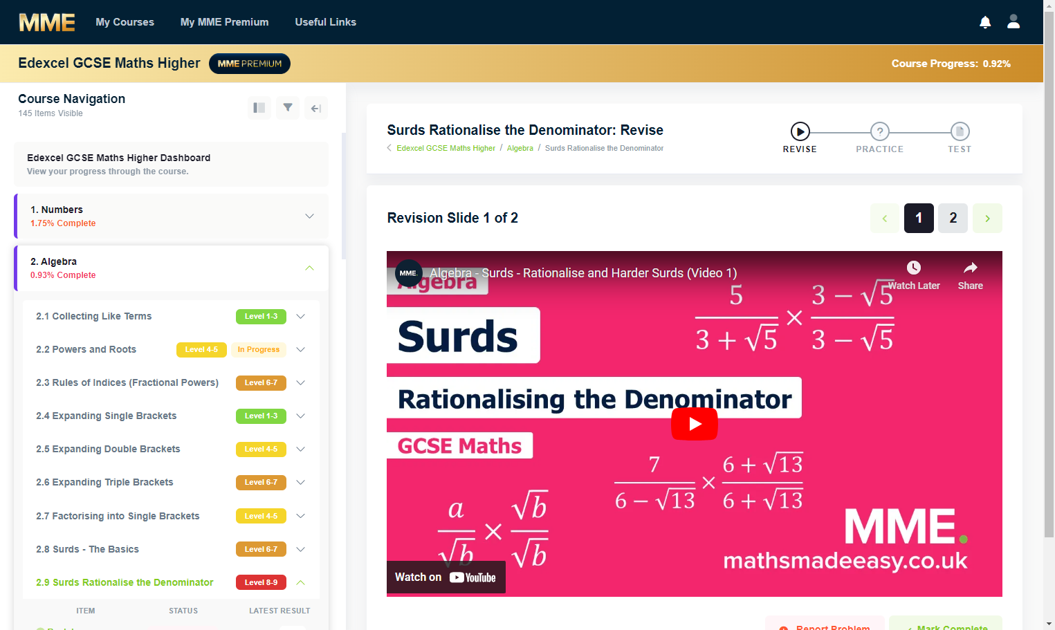Expand 2.1 Collecting Like Terms

[x=301, y=316]
